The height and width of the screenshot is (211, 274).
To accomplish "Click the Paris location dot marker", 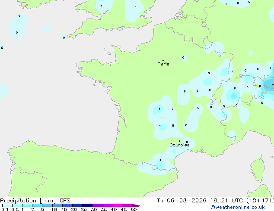I will (163, 60).
